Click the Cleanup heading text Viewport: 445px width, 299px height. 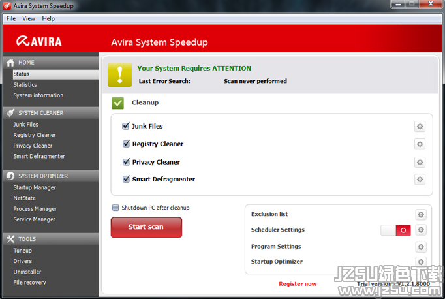pos(145,102)
